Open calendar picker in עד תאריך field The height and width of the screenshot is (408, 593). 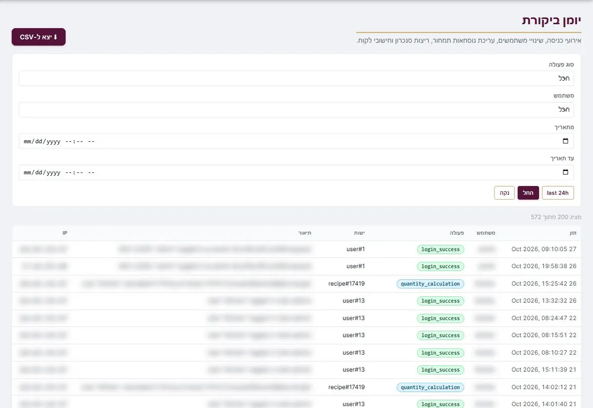(x=566, y=172)
